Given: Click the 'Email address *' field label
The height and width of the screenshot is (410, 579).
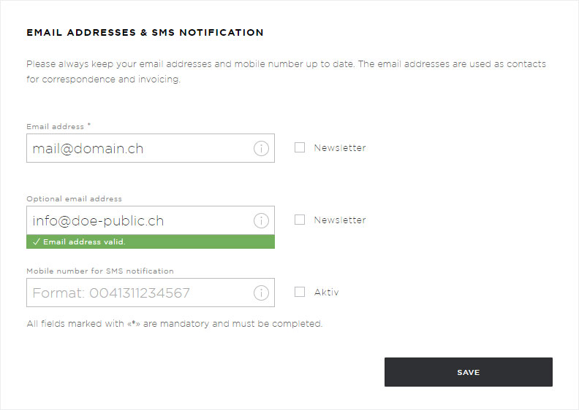Looking at the screenshot, I should point(58,126).
